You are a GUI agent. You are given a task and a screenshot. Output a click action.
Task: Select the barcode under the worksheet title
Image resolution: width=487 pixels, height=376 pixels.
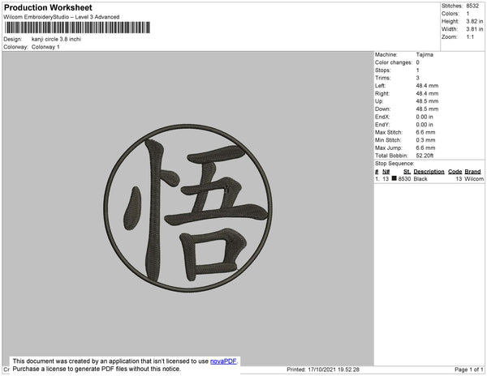[x=77, y=28]
